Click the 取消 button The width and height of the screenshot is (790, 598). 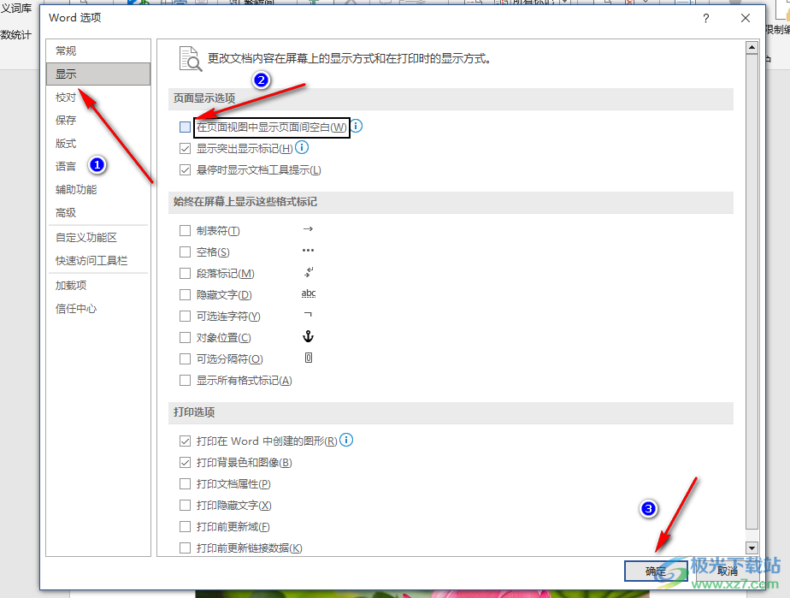click(728, 571)
